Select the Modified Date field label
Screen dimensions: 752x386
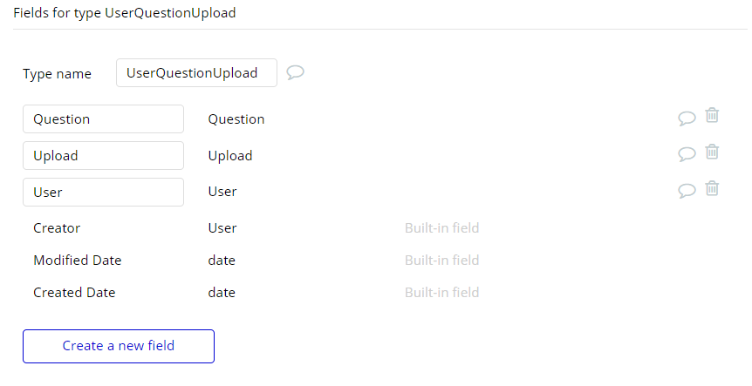click(78, 261)
